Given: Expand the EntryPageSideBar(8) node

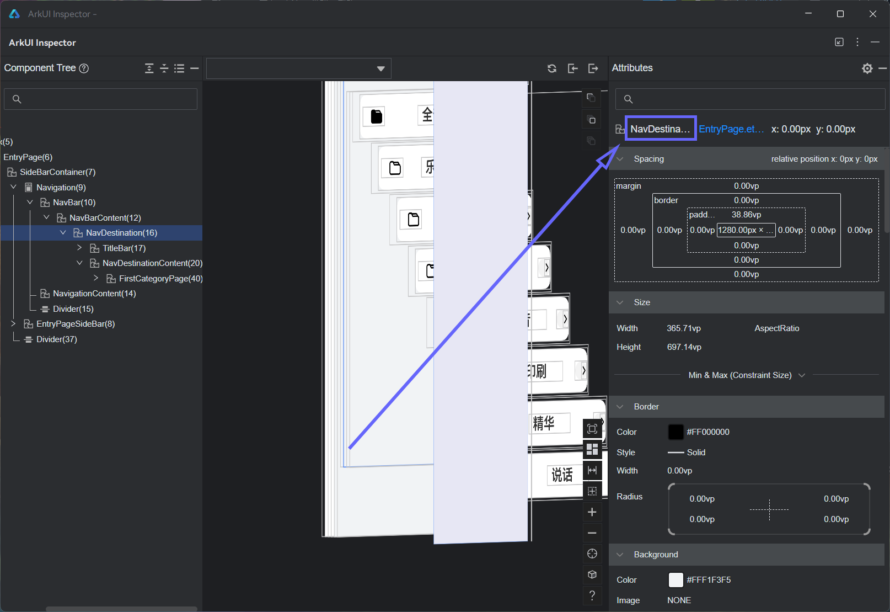Looking at the screenshot, I should 13,324.
